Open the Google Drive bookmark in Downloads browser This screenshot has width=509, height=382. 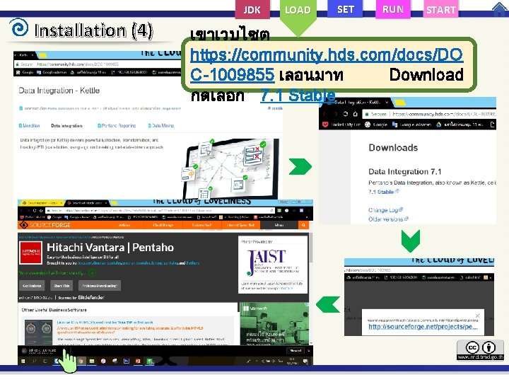click(x=461, y=125)
